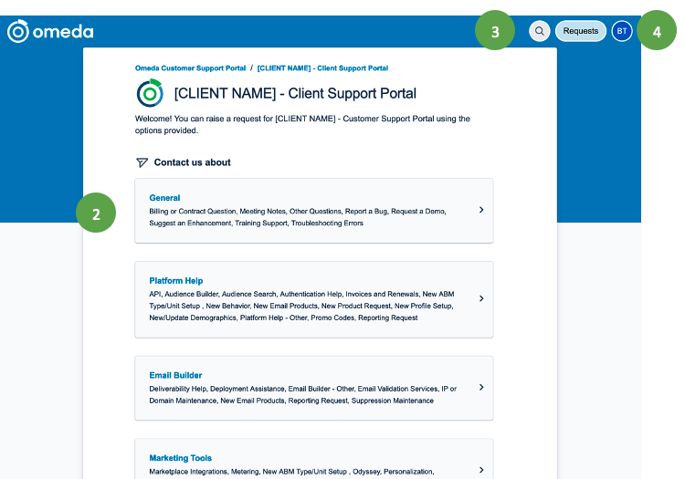The image size is (685, 479).
Task: Open the General request category title
Action: click(164, 198)
